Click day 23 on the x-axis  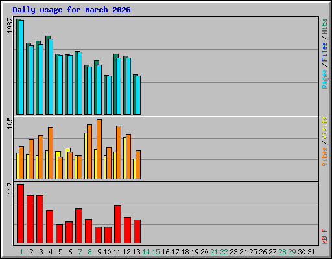click(x=233, y=252)
